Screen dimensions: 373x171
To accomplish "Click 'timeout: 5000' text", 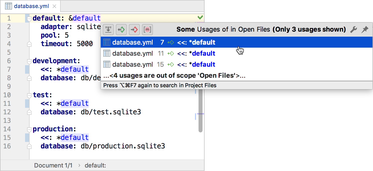I will coord(67,44).
